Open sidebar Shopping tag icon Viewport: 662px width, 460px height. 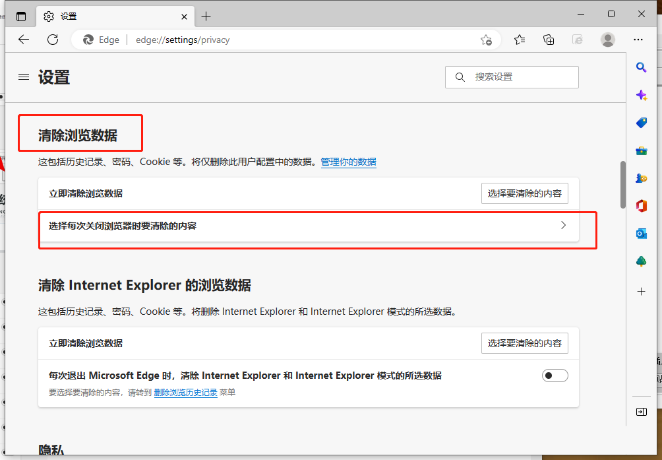pos(642,123)
